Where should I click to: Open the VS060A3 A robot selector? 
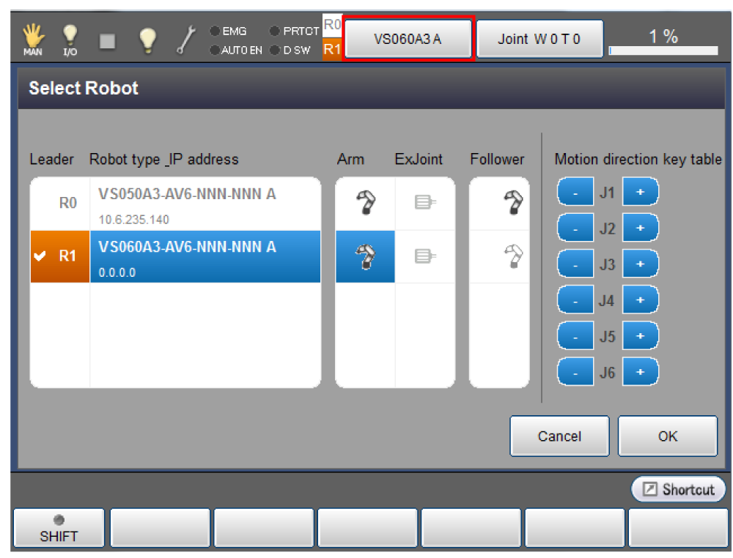pyautogui.click(x=408, y=39)
